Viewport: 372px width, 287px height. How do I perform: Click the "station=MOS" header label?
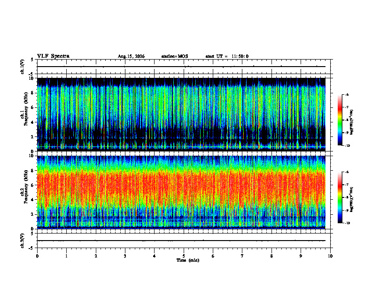point(175,56)
